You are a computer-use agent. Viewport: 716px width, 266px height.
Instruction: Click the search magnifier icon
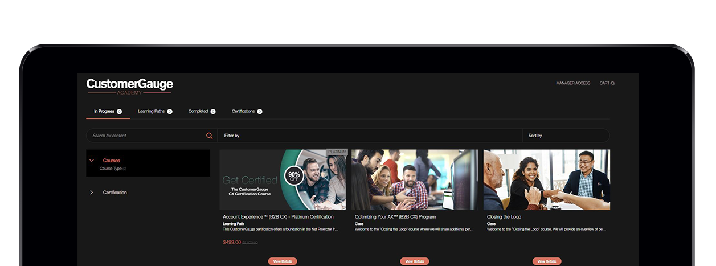coord(209,136)
